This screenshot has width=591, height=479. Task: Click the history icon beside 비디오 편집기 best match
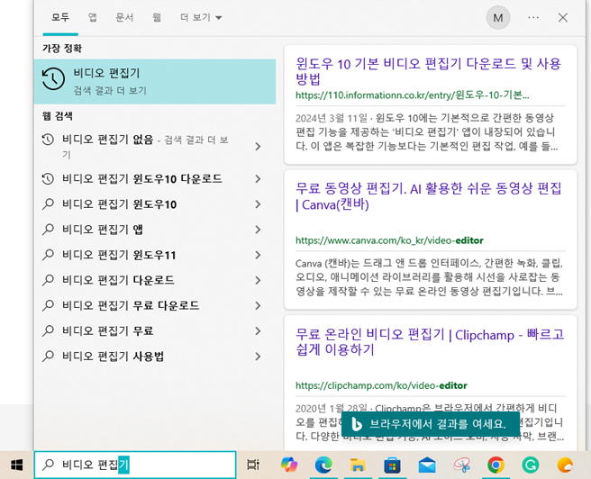click(x=53, y=78)
